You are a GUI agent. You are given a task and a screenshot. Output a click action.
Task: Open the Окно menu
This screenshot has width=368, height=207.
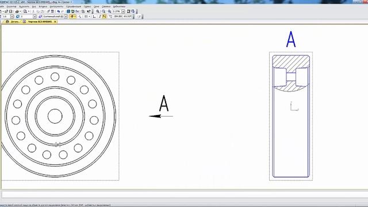pyautogui.click(x=96, y=6)
